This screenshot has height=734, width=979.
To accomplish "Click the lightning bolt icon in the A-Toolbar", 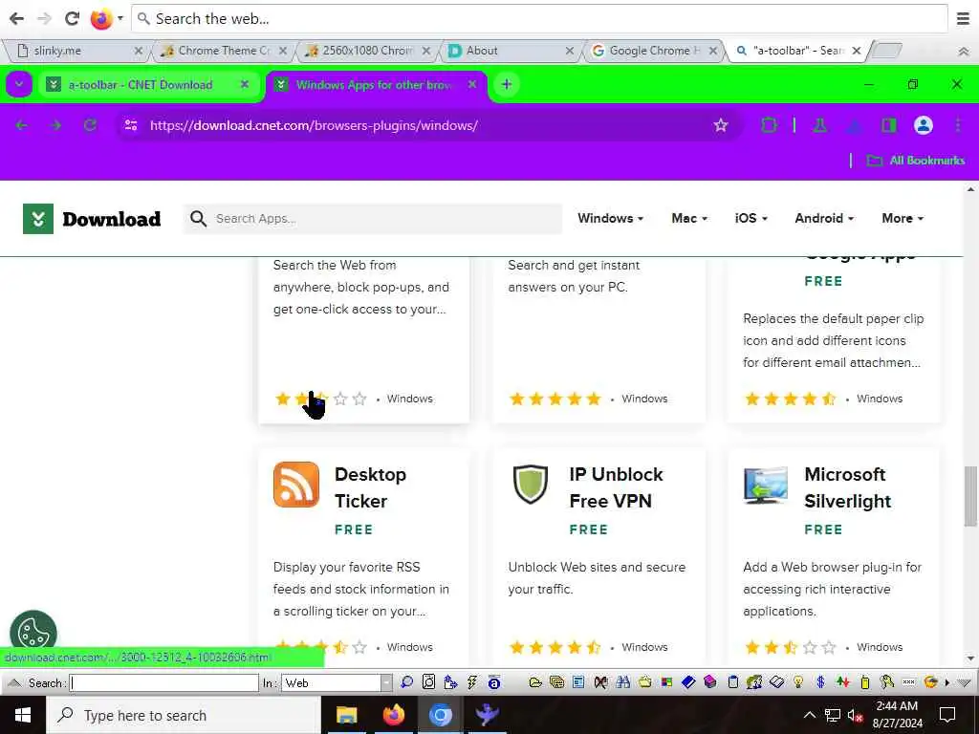I will click(472, 682).
